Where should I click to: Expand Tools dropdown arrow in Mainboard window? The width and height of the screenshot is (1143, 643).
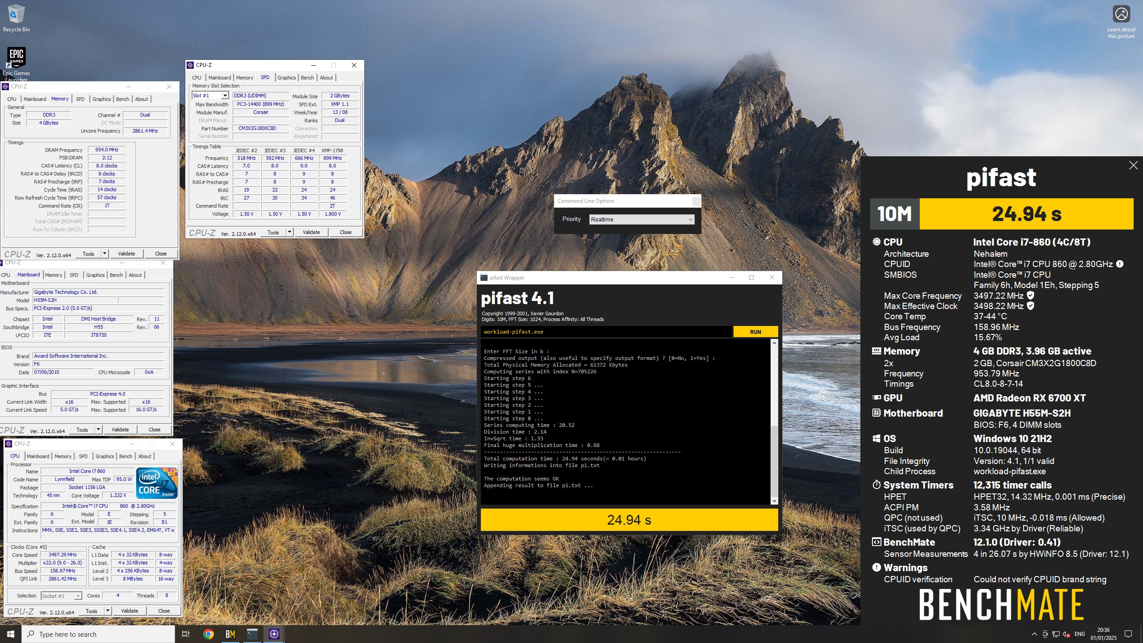click(x=98, y=430)
